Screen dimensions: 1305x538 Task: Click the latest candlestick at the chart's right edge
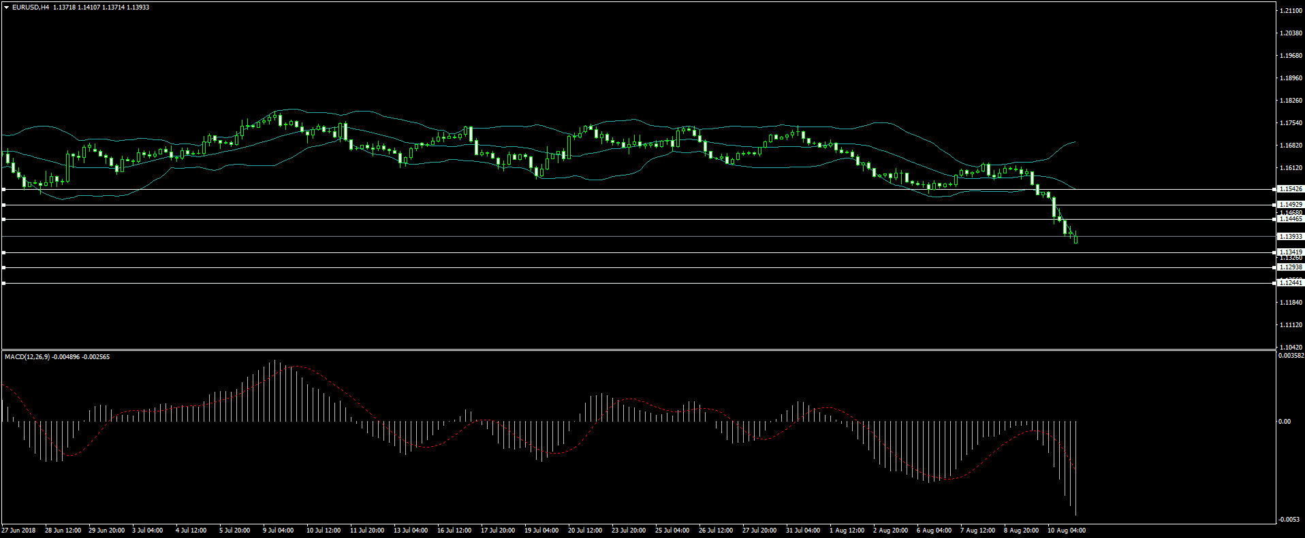pyautogui.click(x=1075, y=238)
